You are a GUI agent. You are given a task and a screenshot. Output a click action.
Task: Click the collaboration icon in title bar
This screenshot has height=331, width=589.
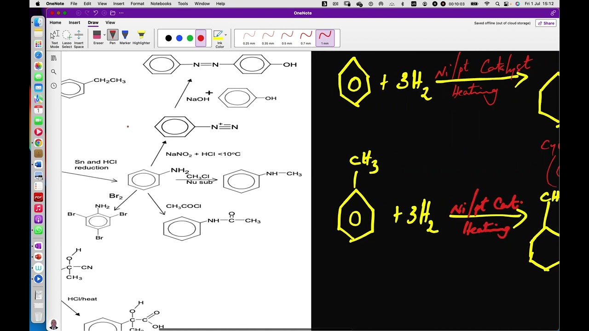pos(553,13)
